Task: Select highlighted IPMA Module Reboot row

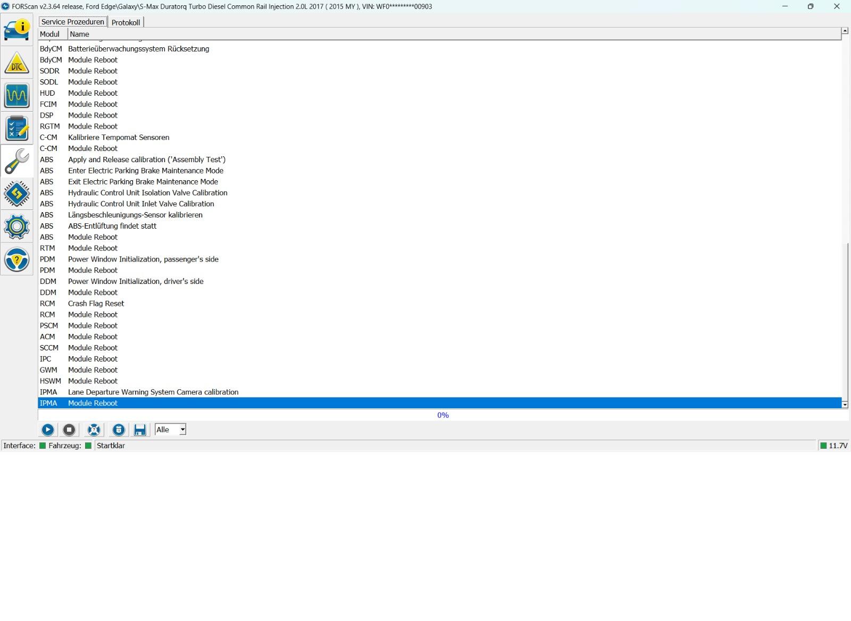Action: 440,403
